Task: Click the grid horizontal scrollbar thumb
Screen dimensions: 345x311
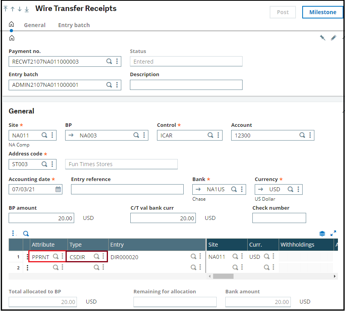Action: pos(223,276)
